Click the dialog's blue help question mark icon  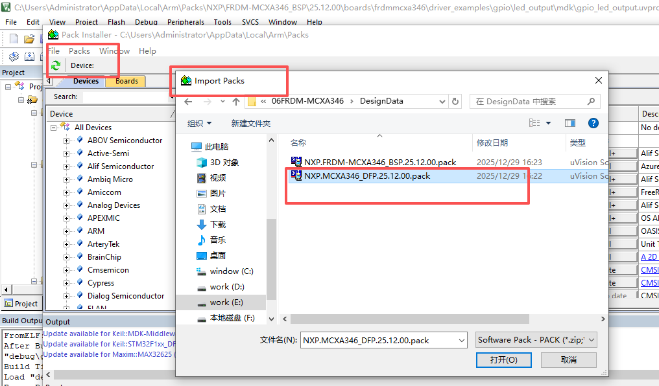(x=593, y=123)
